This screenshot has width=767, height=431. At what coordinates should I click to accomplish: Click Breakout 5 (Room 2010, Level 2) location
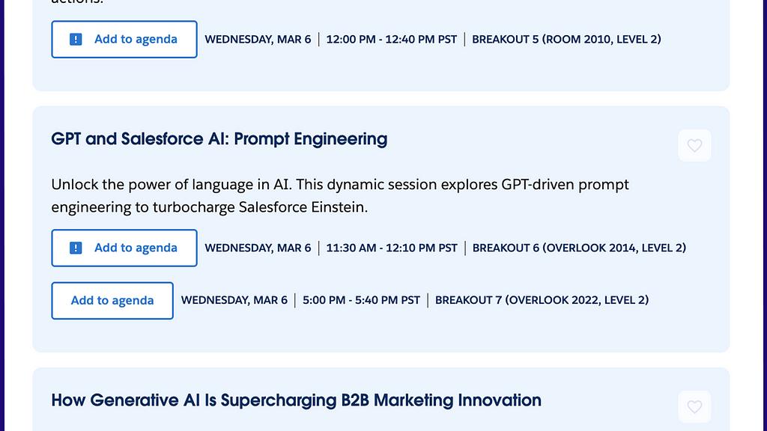pos(566,40)
